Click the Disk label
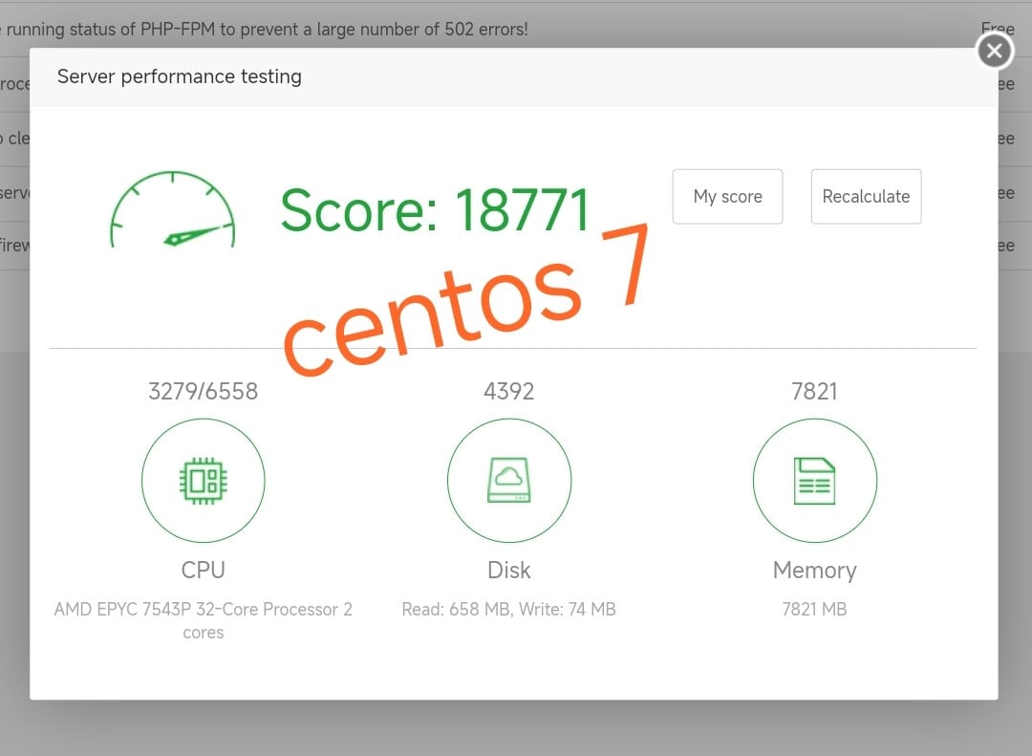This screenshot has height=756, width=1032. (508, 570)
